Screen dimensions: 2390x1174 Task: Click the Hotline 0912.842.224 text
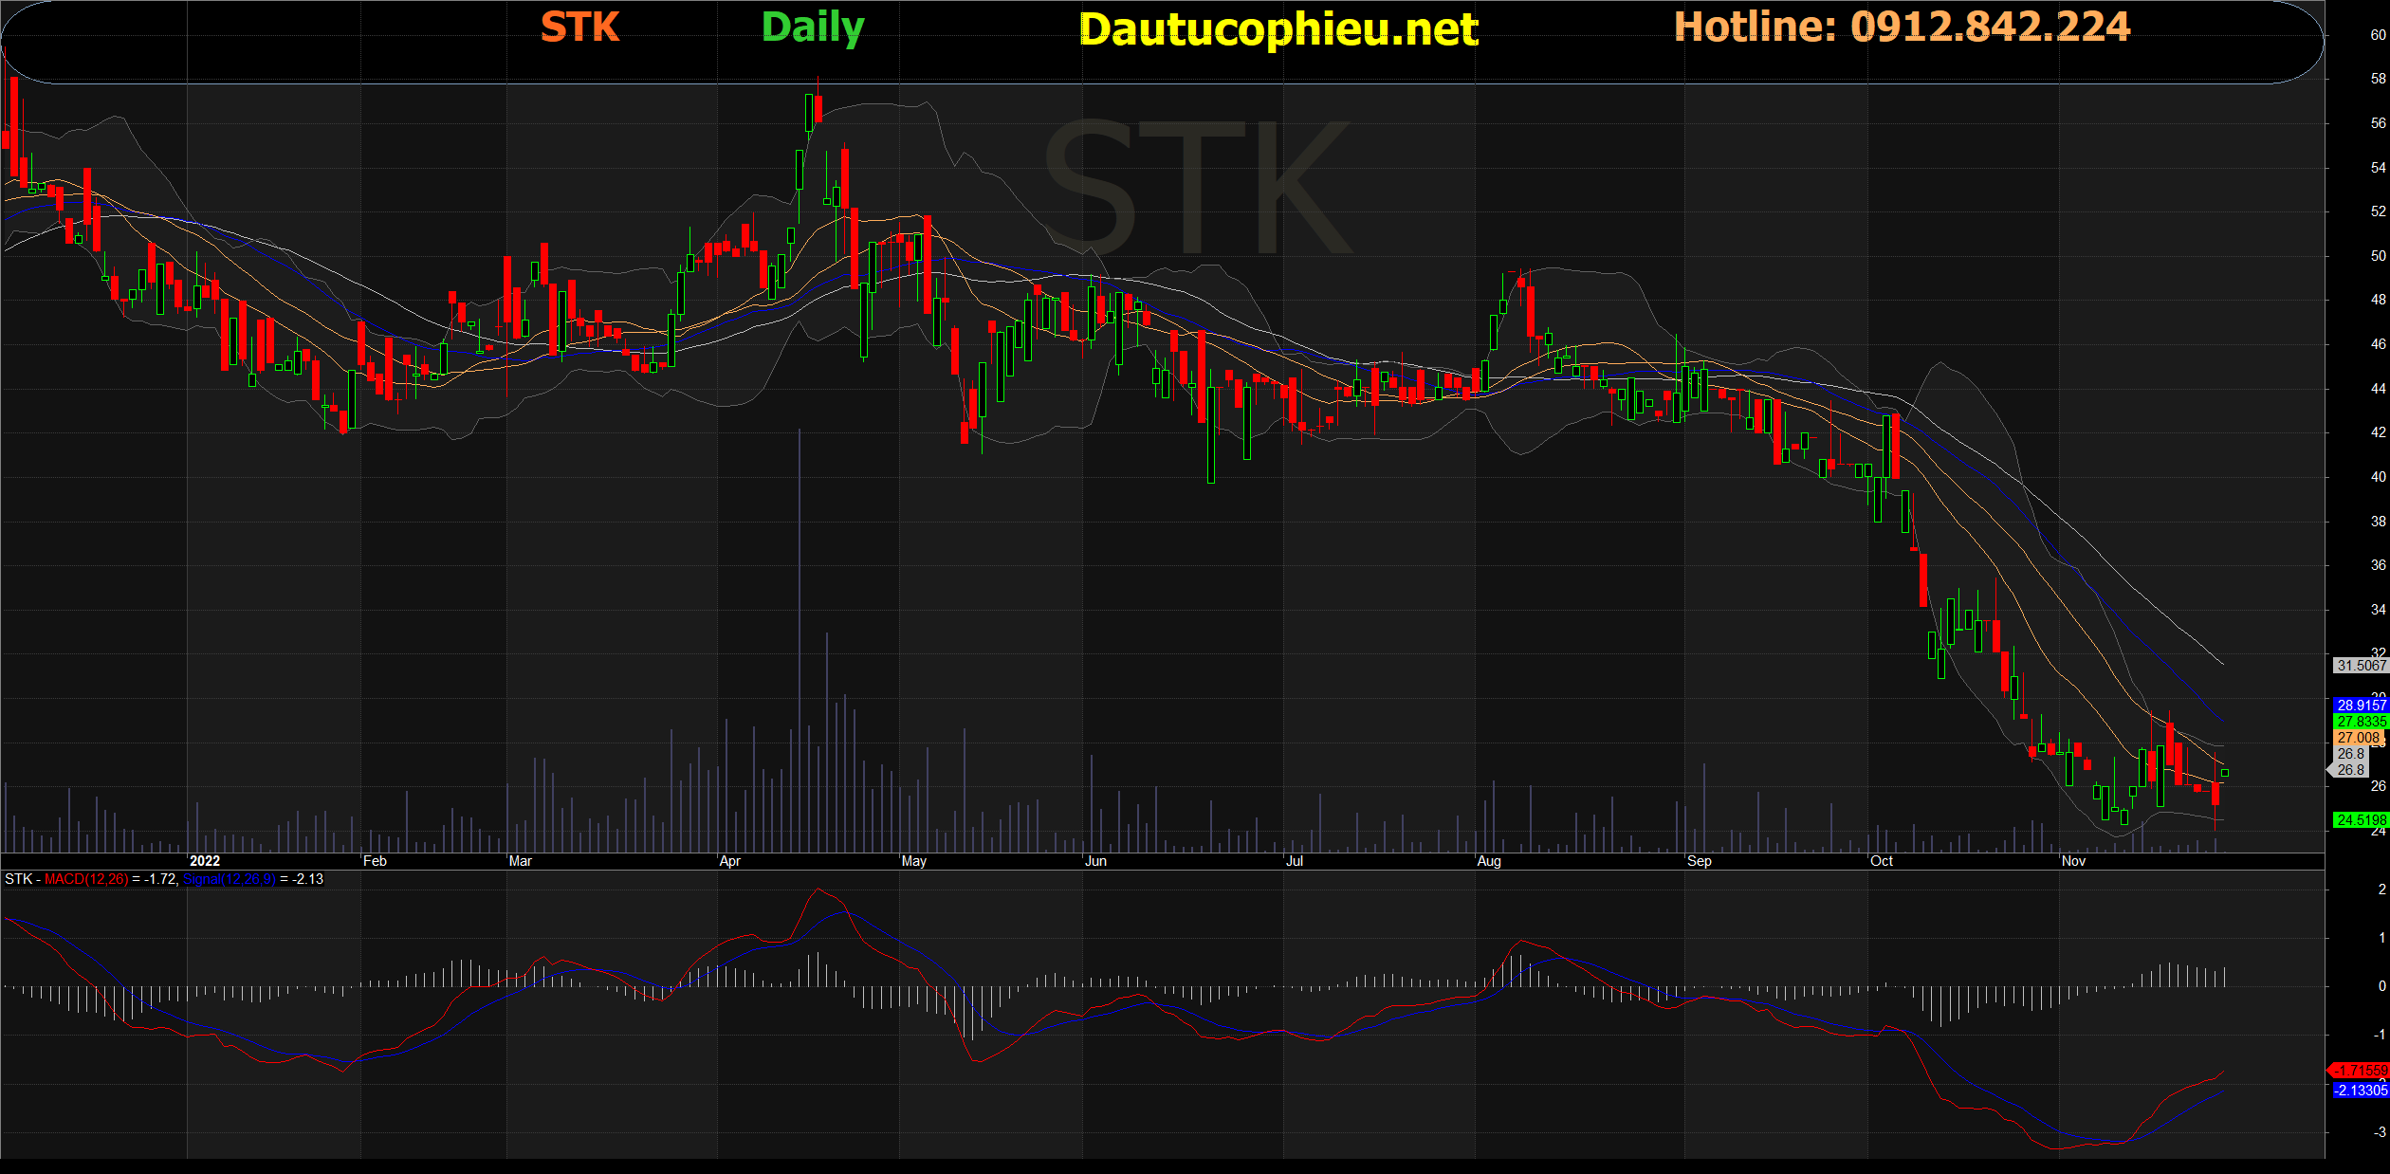(1902, 27)
